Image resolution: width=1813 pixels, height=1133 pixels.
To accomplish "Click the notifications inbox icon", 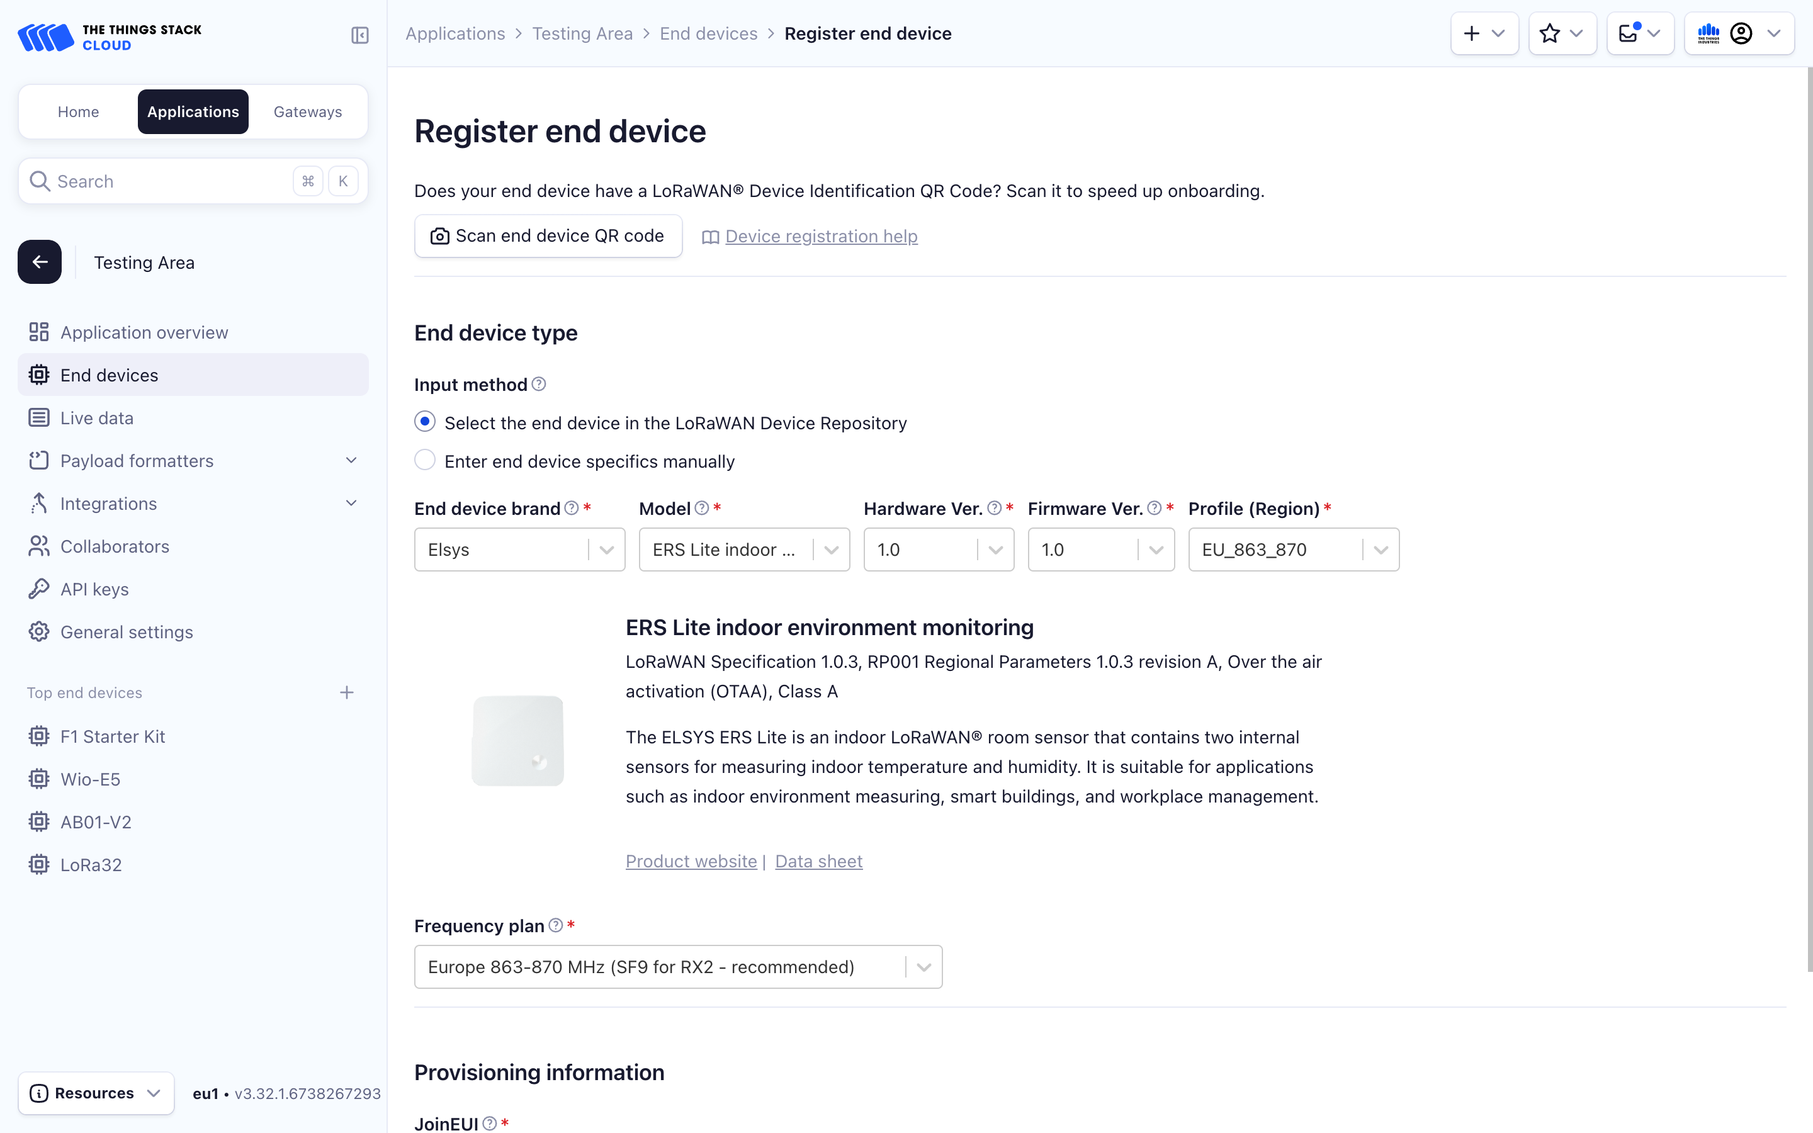I will point(1627,33).
